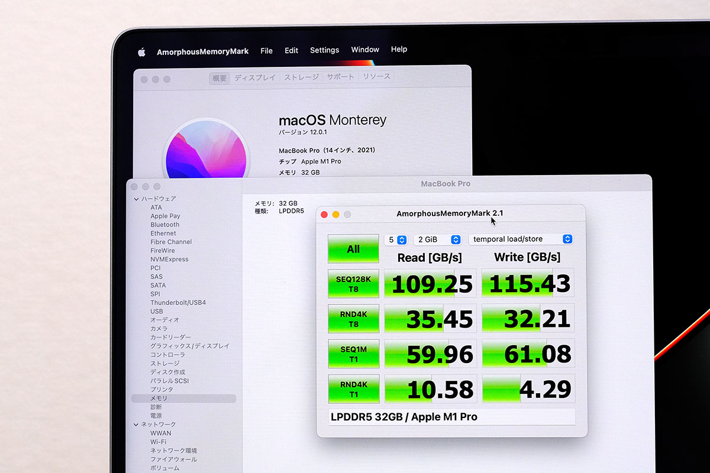Run the SEQ1M T1 test
The height and width of the screenshot is (473, 710).
tap(353, 354)
